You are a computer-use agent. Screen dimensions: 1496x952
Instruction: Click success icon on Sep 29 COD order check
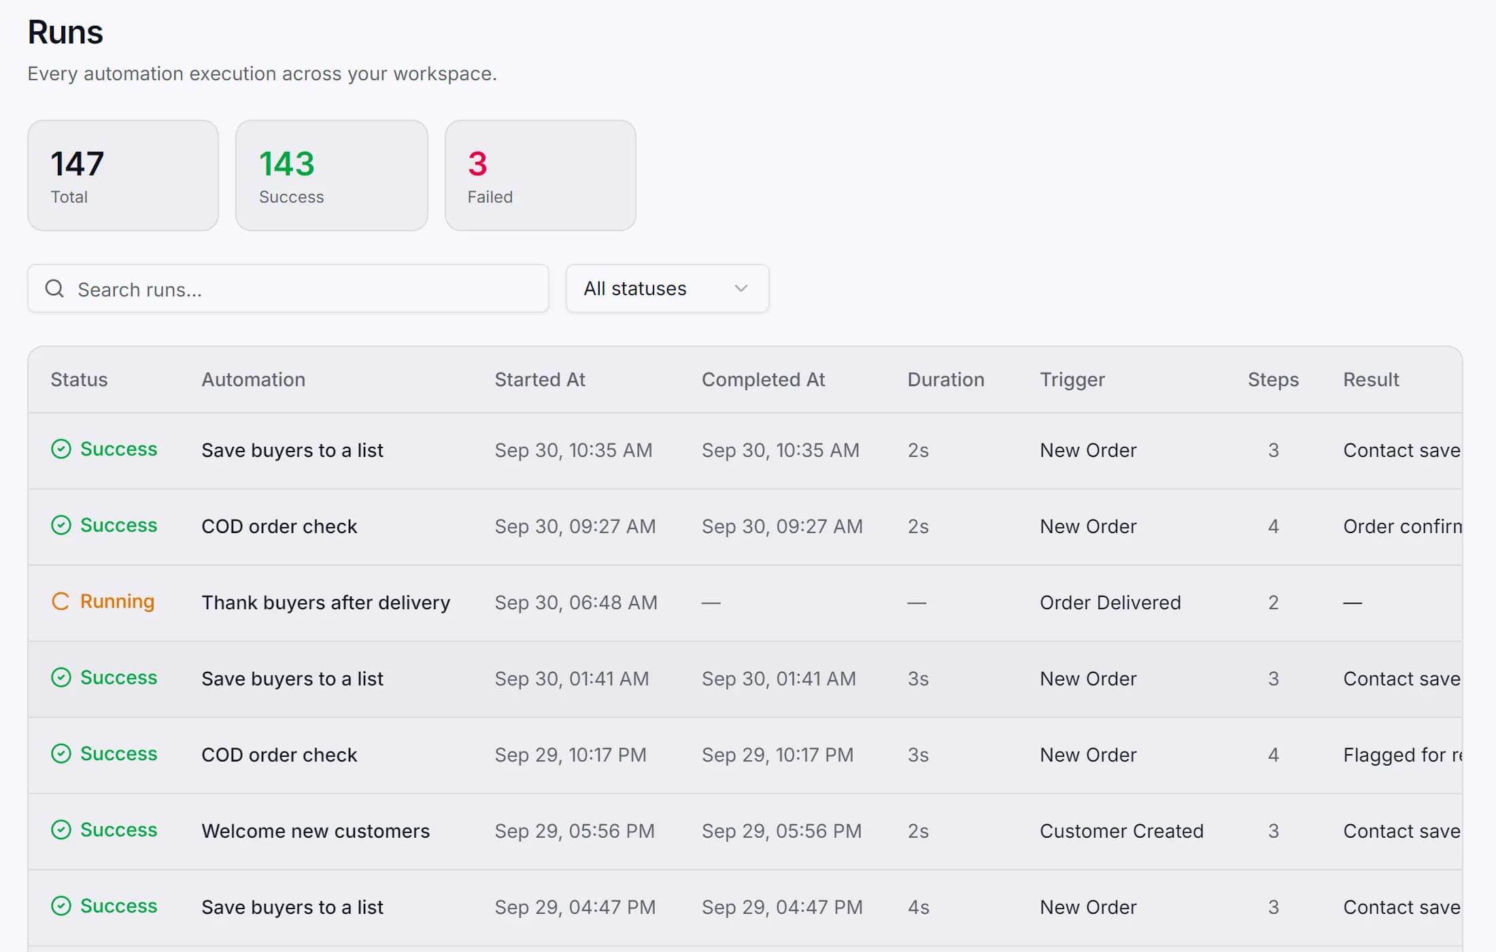click(61, 754)
